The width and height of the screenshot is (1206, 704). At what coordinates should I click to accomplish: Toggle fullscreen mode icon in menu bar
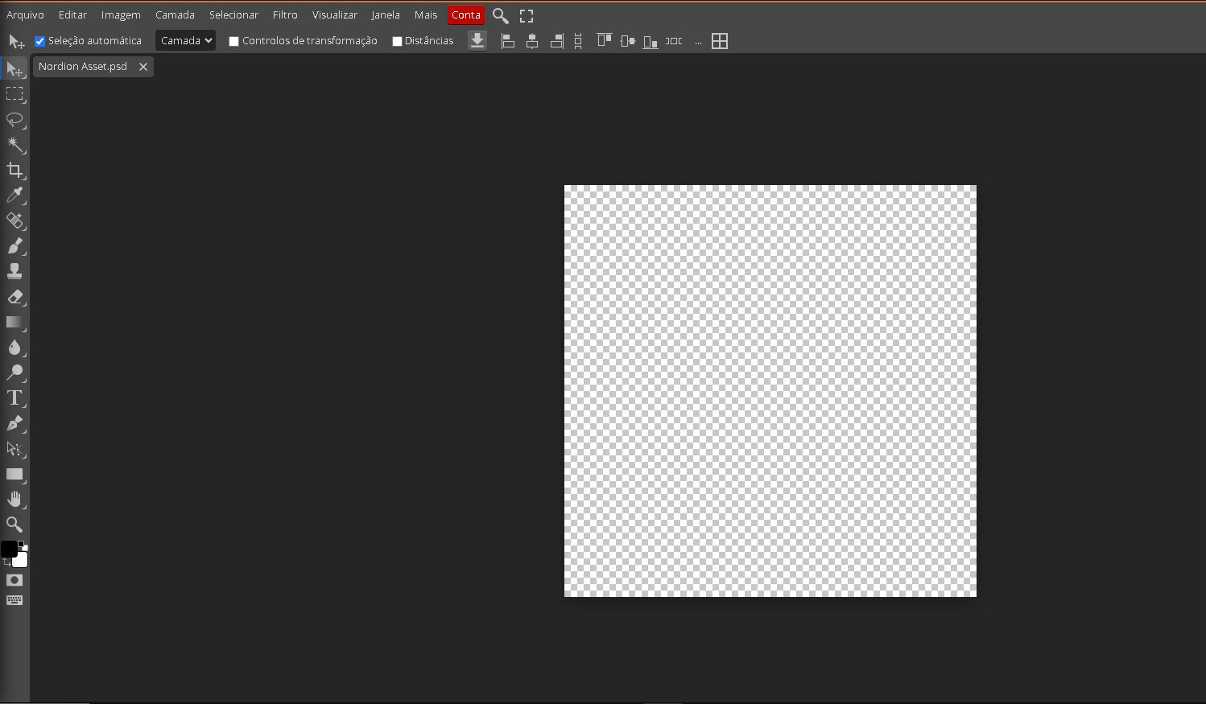tap(527, 15)
